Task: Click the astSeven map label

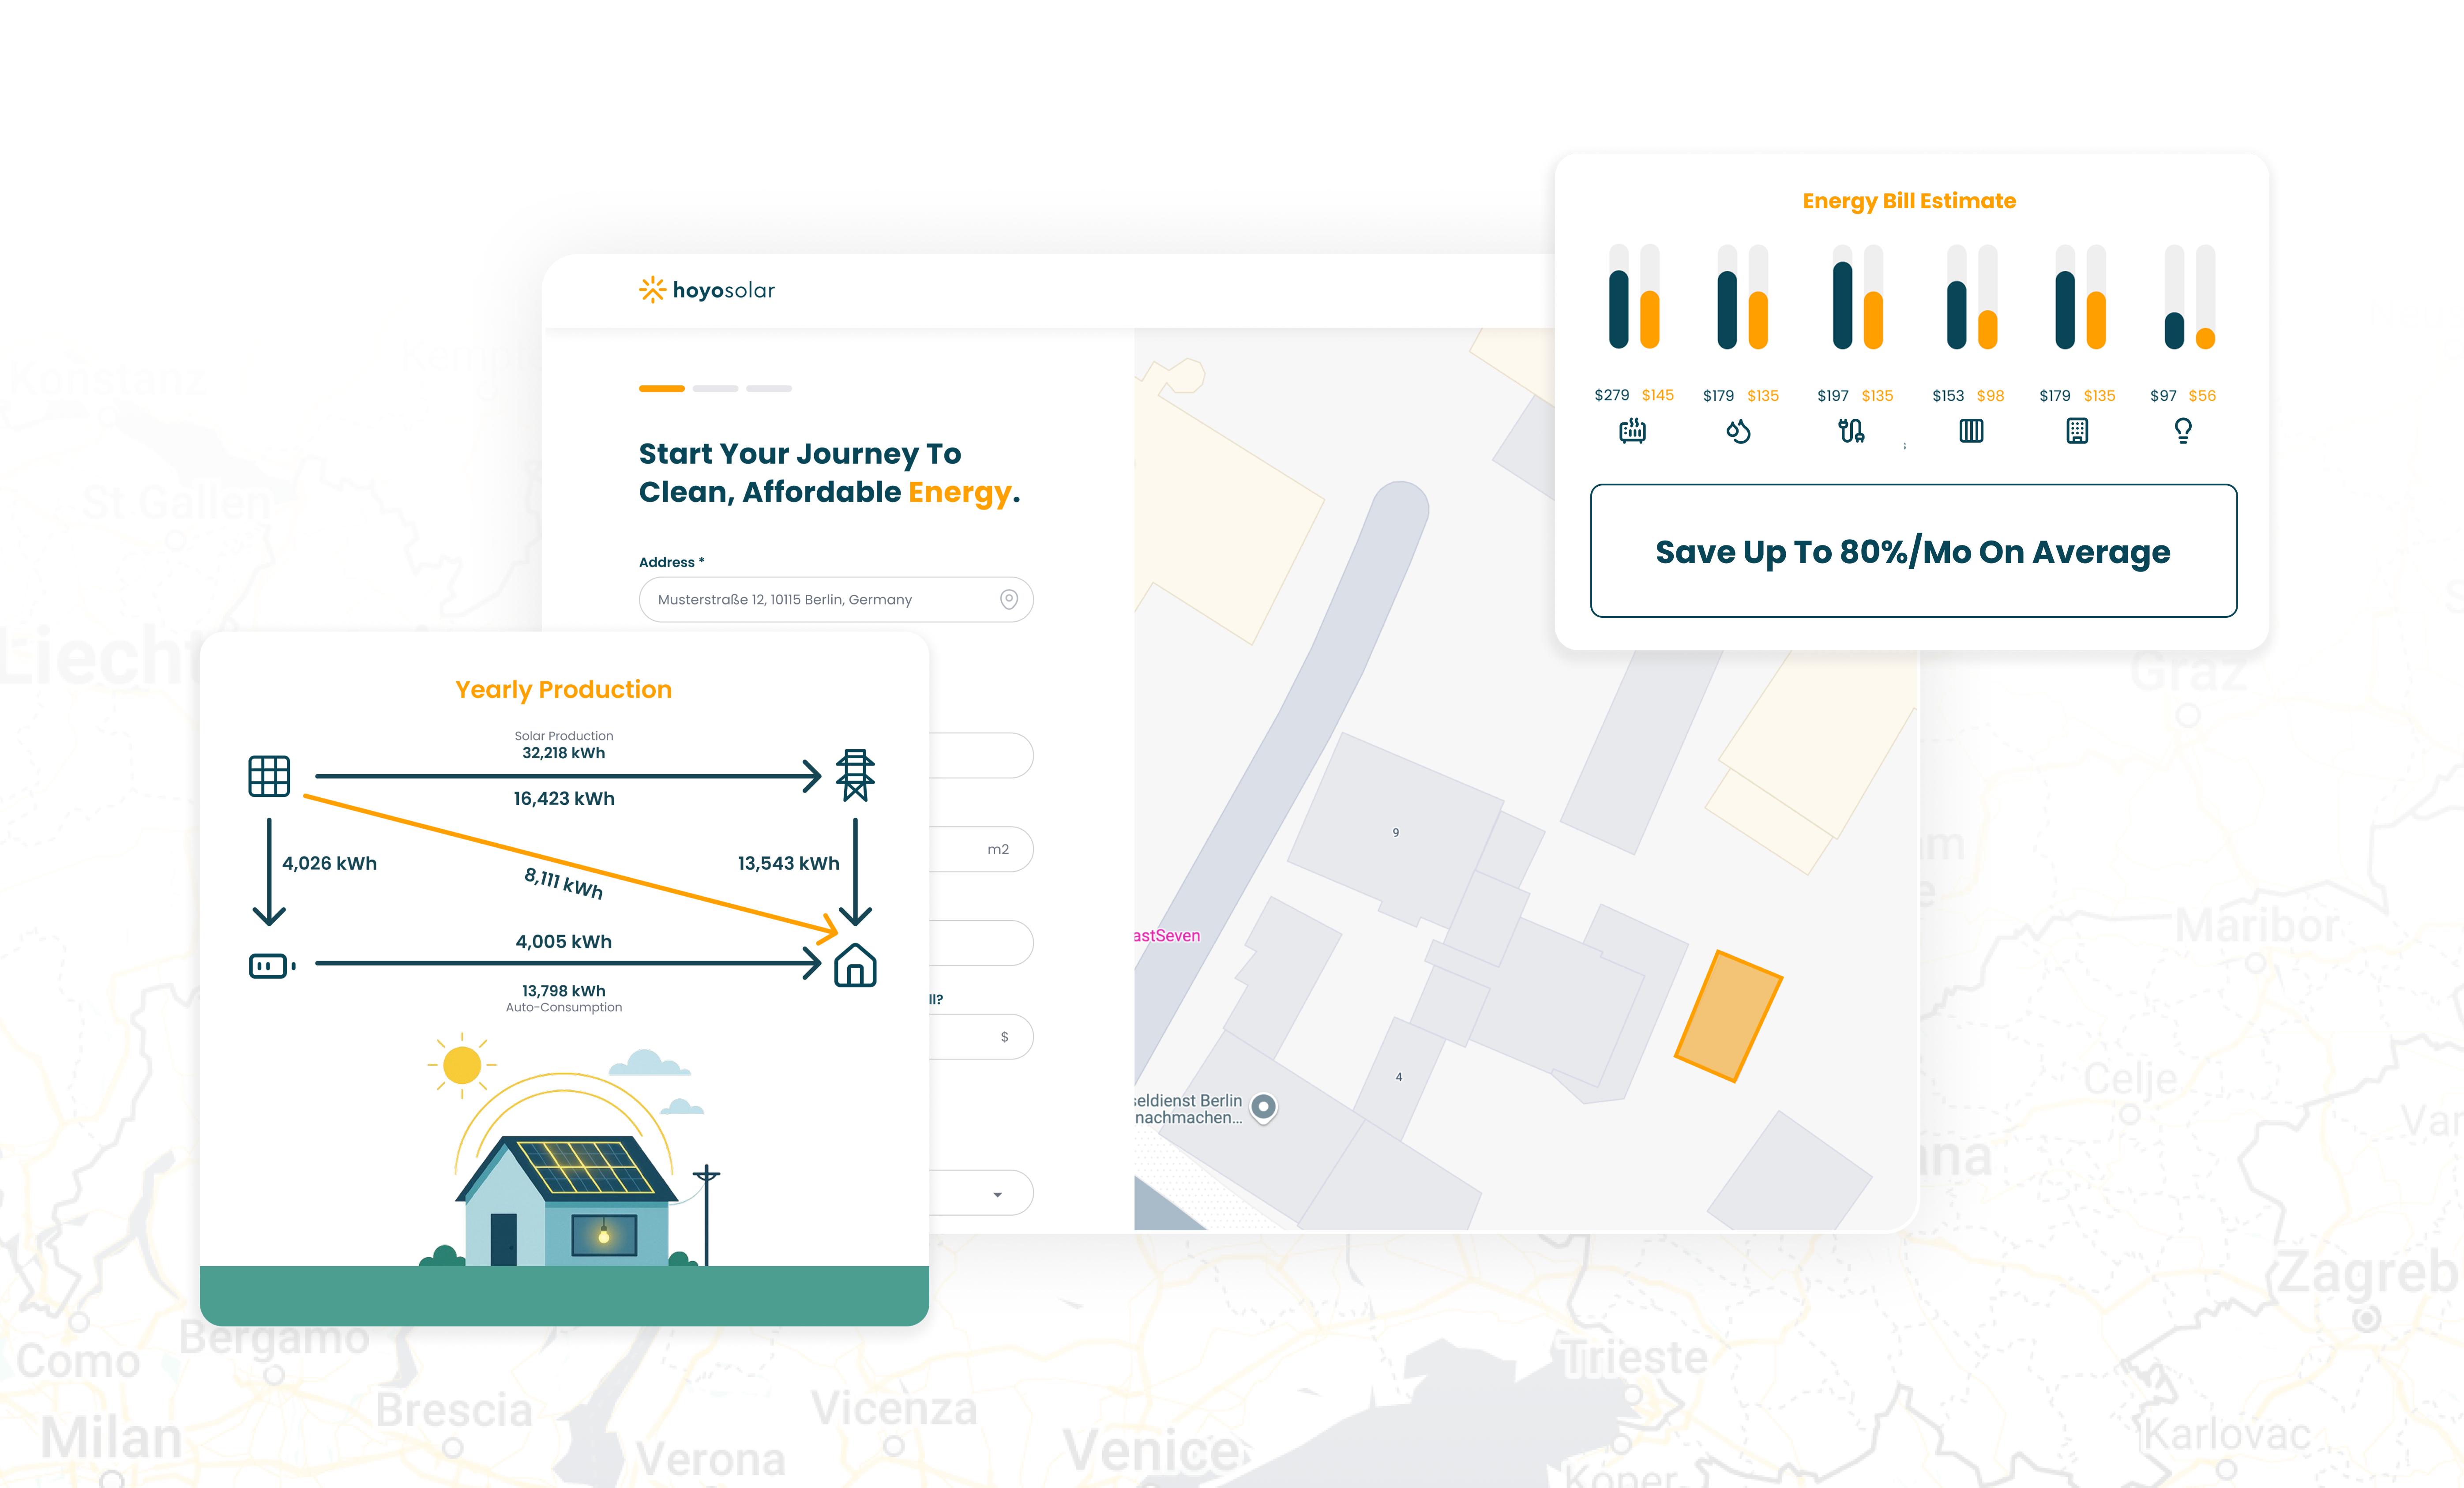Action: tap(1167, 935)
